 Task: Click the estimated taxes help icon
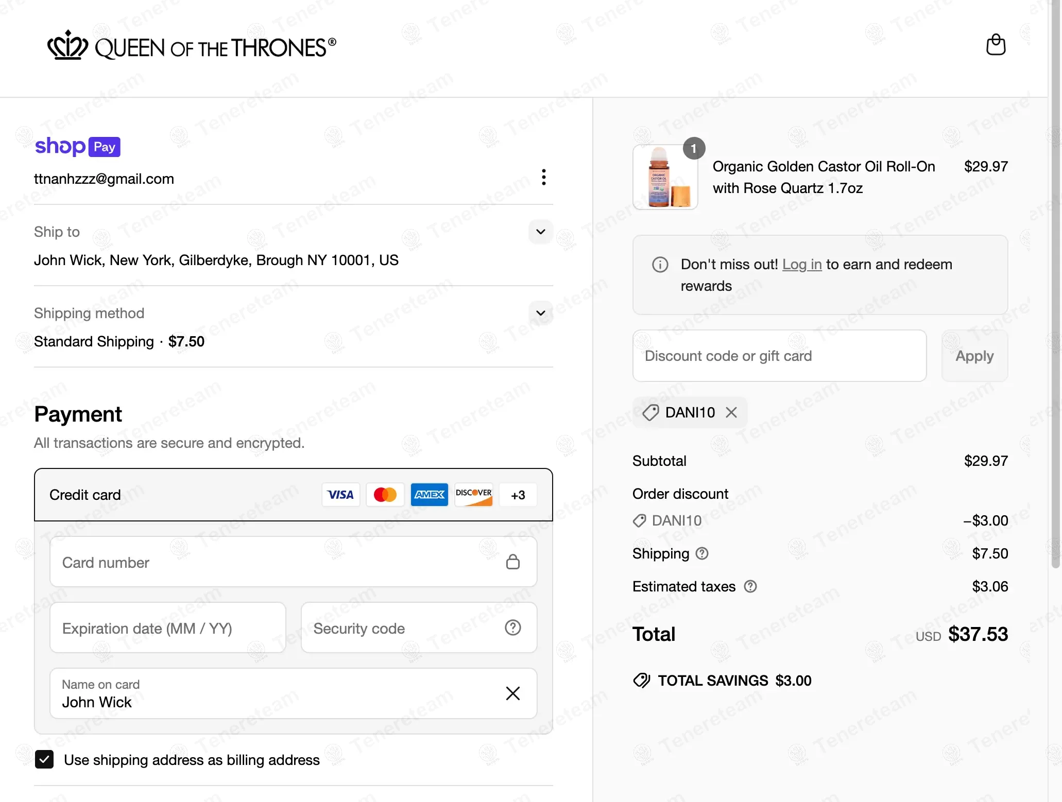[750, 586]
